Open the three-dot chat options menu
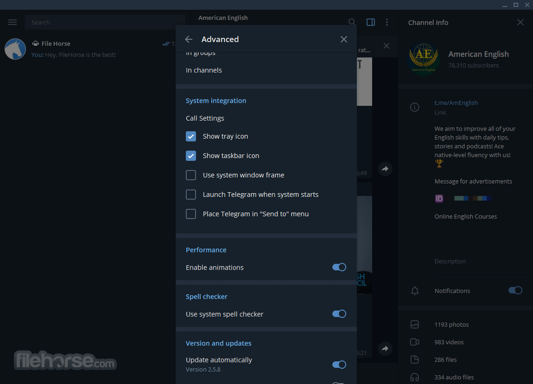Image resolution: width=533 pixels, height=384 pixels. tap(387, 23)
